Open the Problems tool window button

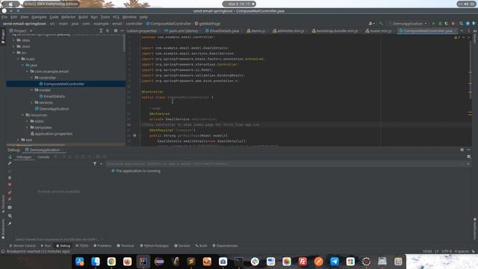[102, 246]
